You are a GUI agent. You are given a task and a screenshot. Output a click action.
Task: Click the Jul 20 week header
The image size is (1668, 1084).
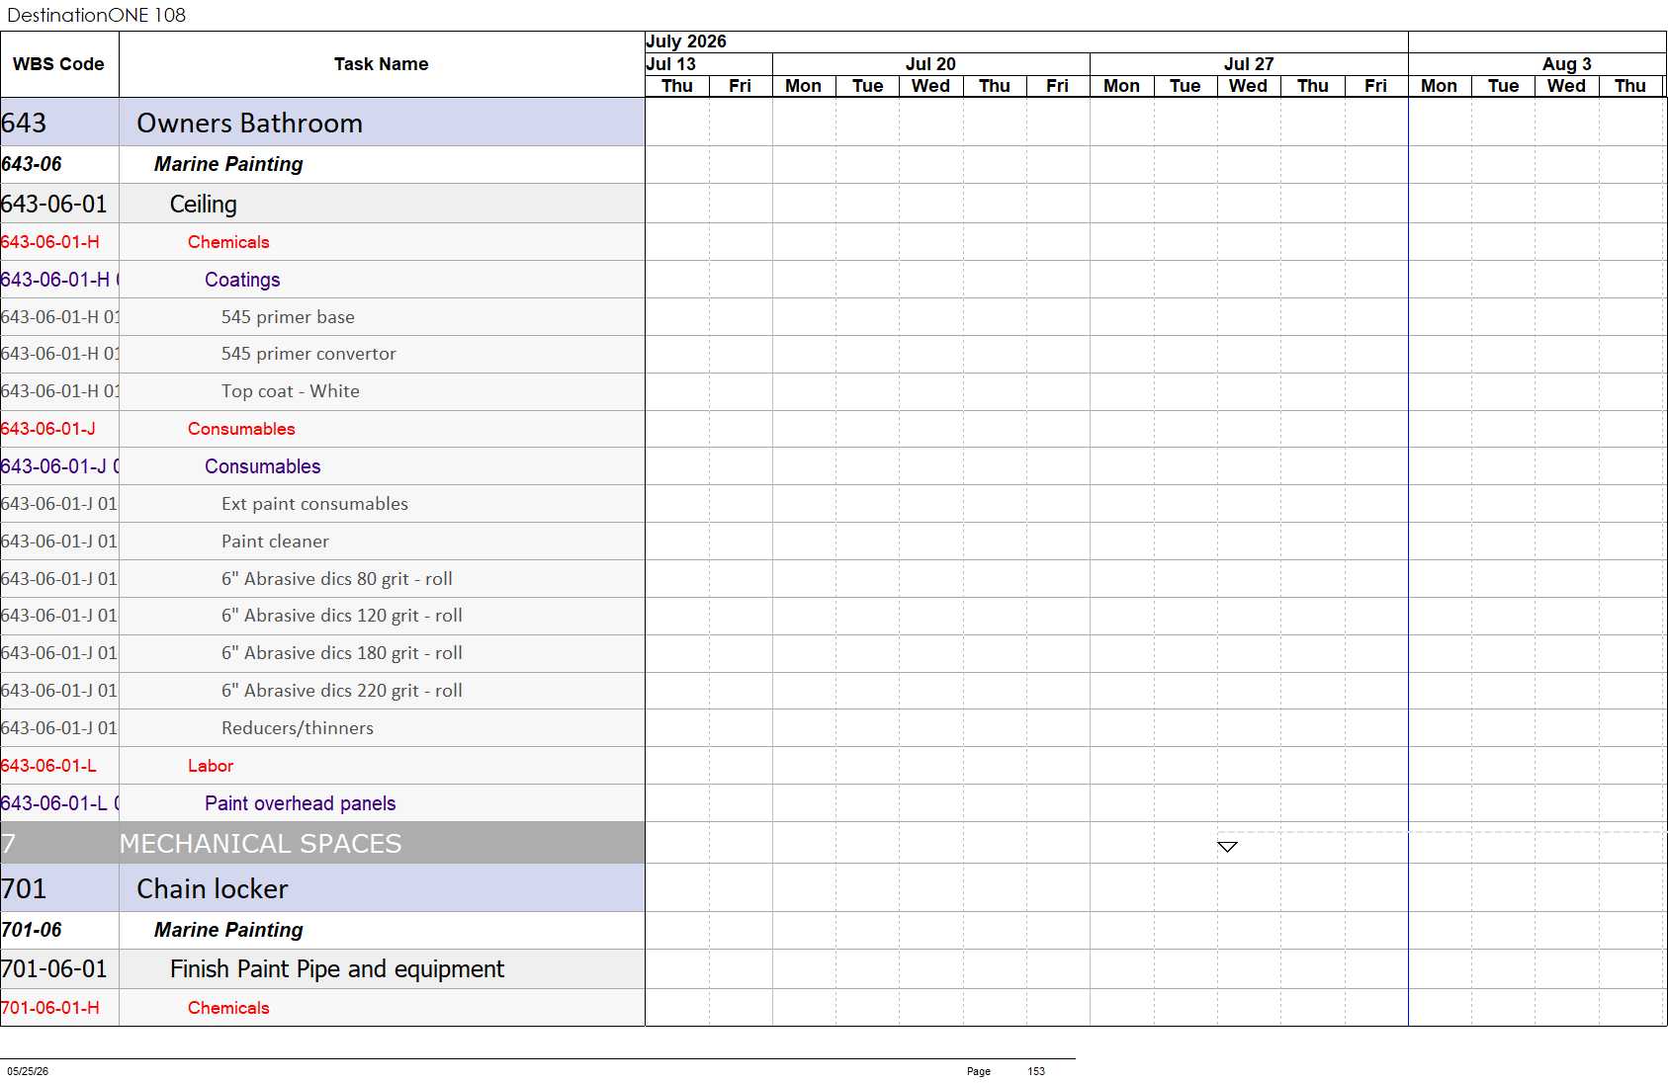tap(930, 64)
